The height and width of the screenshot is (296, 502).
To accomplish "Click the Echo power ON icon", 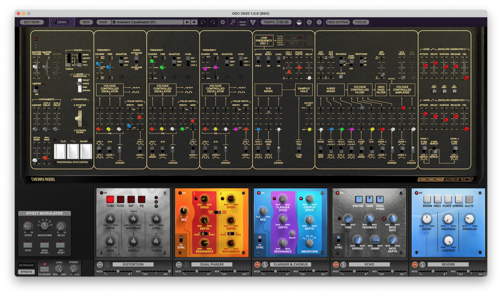I will pos(336,264).
